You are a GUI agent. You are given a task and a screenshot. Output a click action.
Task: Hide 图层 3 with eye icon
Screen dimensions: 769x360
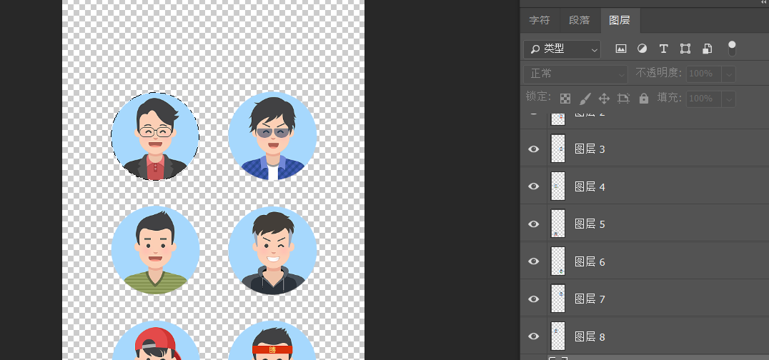534,149
